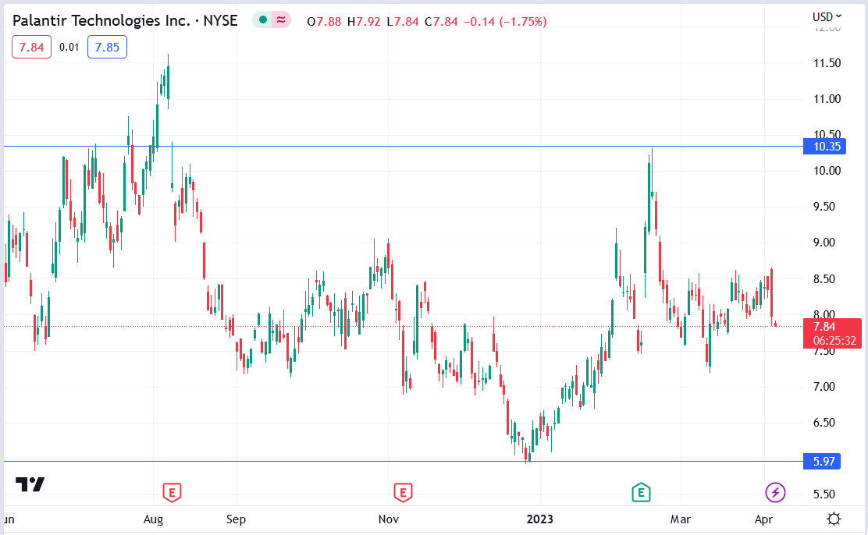Viewport: 868px width, 535px height.
Task: Click the 5.50 price axis label
Action: 824,494
